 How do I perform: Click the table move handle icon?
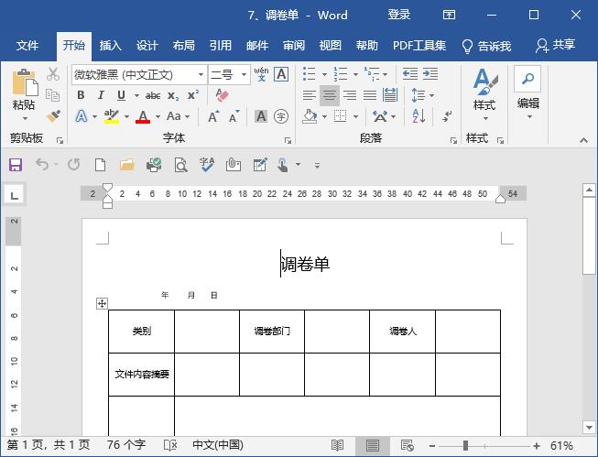pos(102,304)
